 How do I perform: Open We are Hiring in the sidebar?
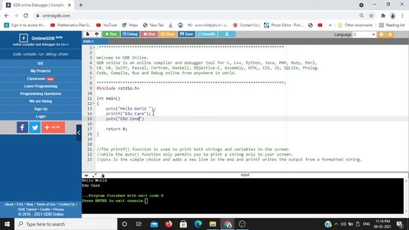click(x=40, y=101)
